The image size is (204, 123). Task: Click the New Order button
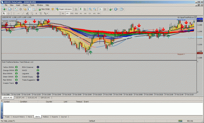click(x=44, y=9)
